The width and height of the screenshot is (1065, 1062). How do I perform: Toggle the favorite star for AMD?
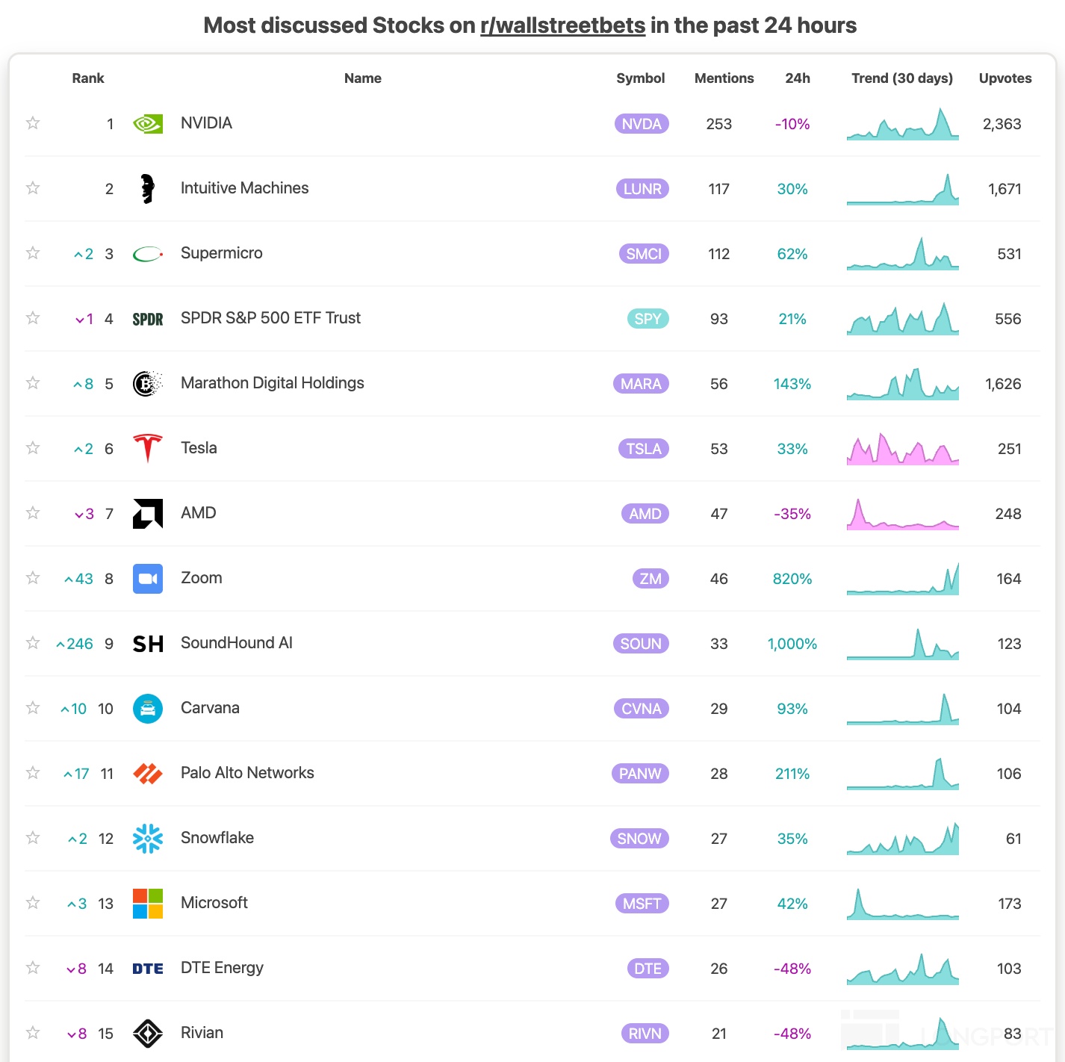(x=33, y=513)
